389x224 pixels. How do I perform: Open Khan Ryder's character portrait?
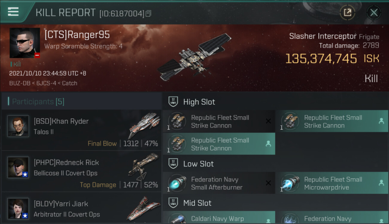click(x=18, y=126)
